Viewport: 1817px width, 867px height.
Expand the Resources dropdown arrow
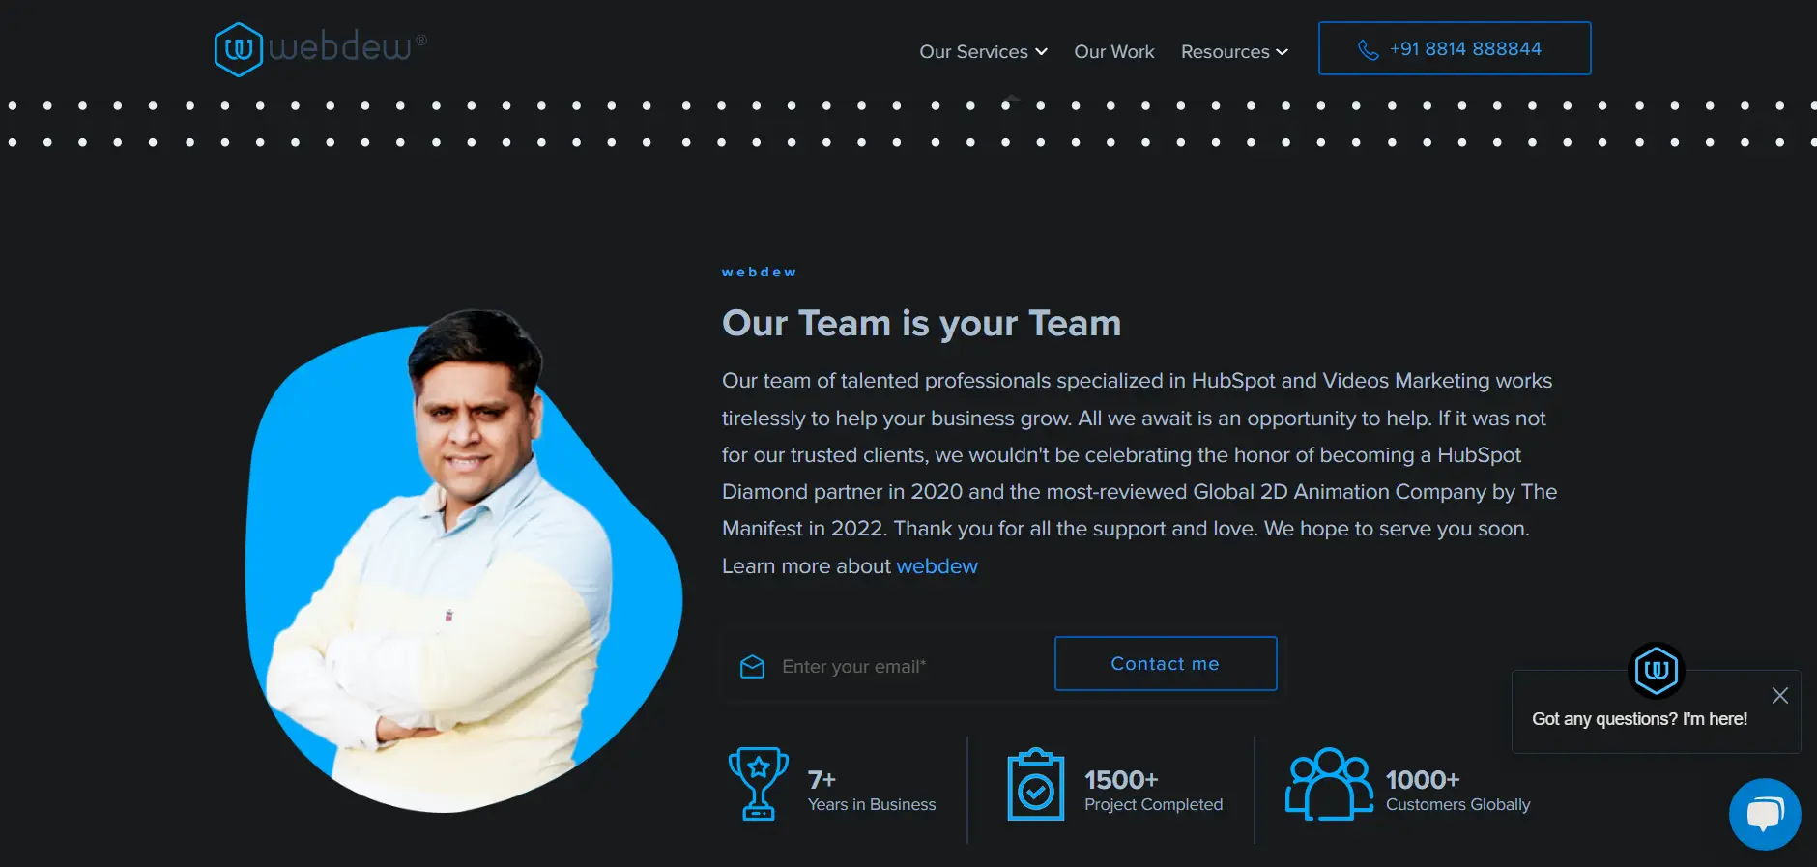tap(1282, 52)
